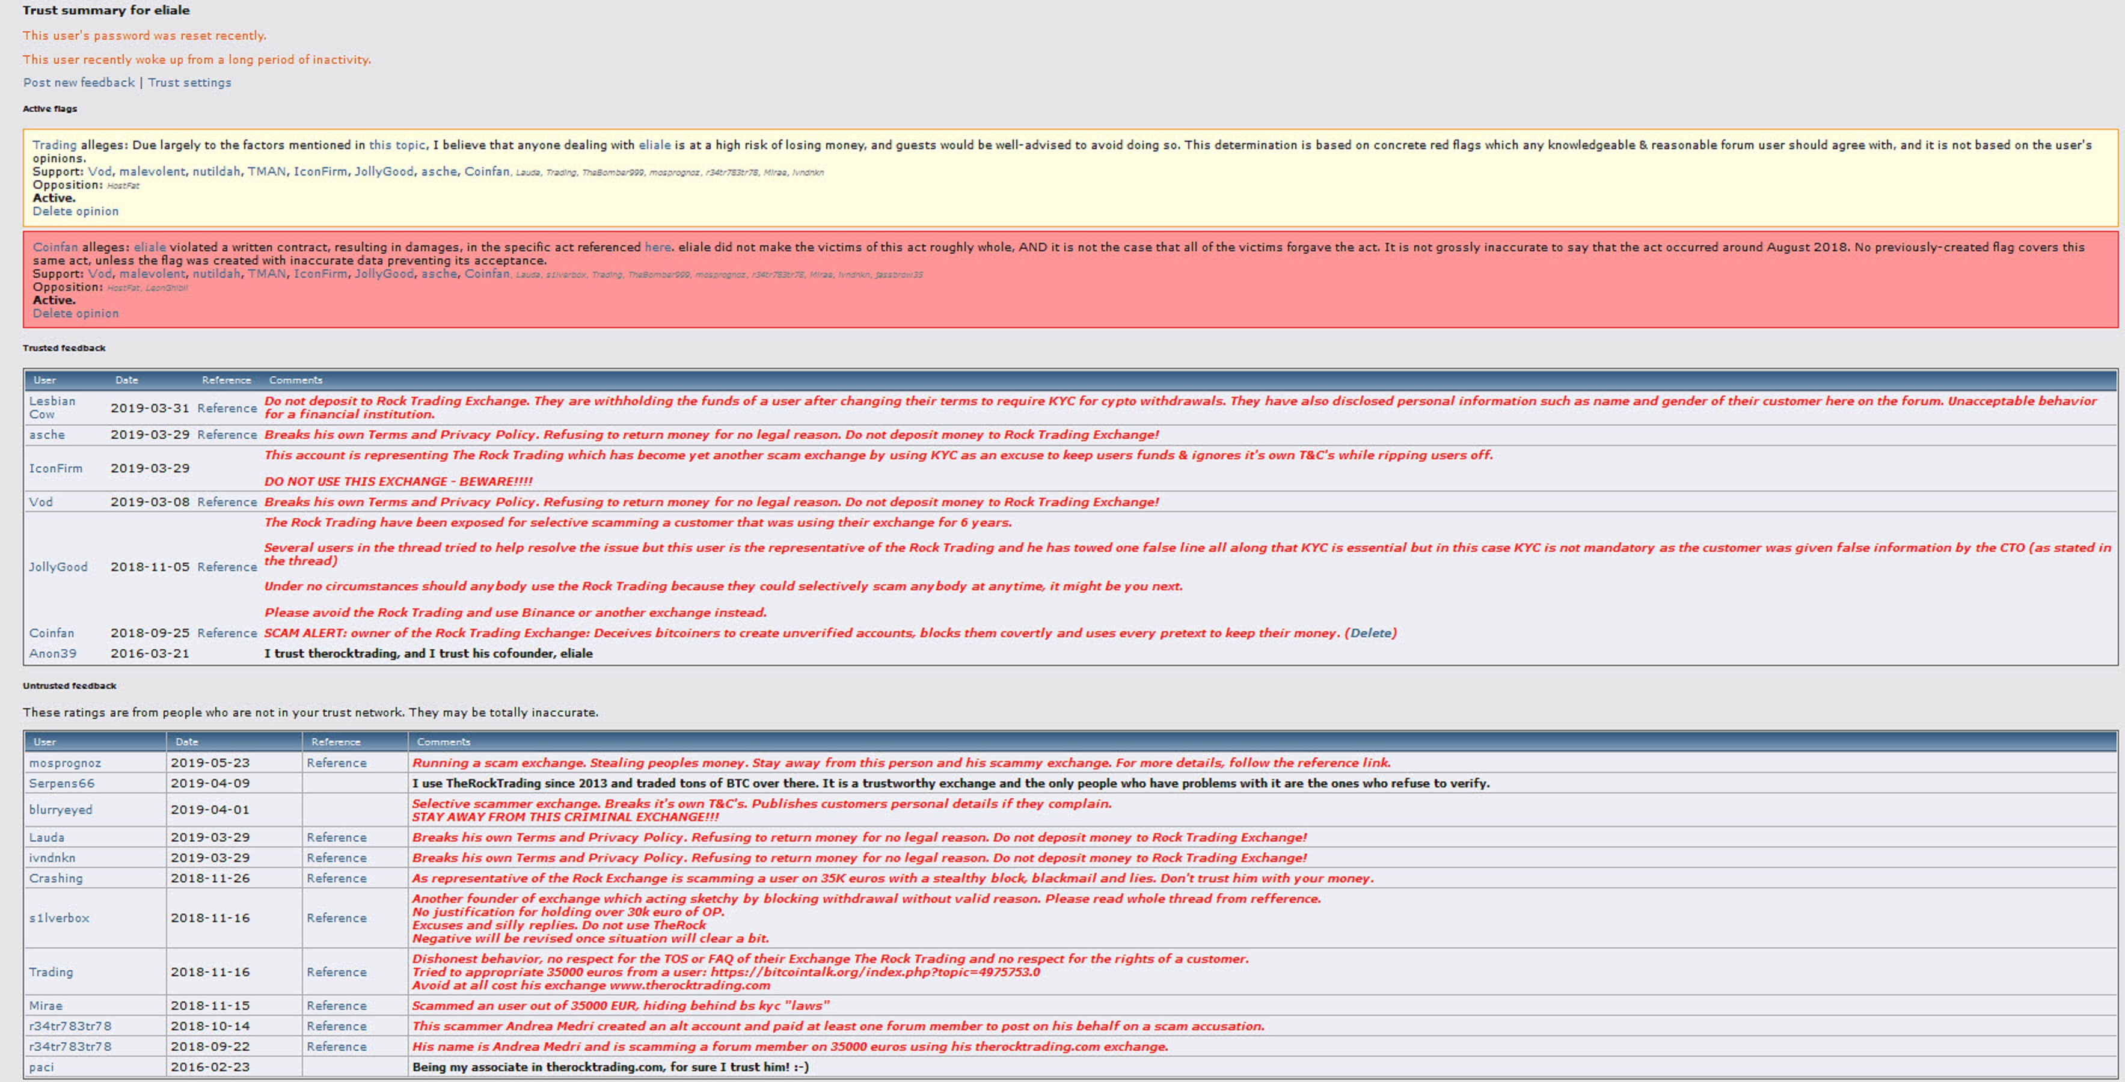Open Anon39's profile in trusted feedback
The width and height of the screenshot is (2125, 1082).
click(x=53, y=653)
